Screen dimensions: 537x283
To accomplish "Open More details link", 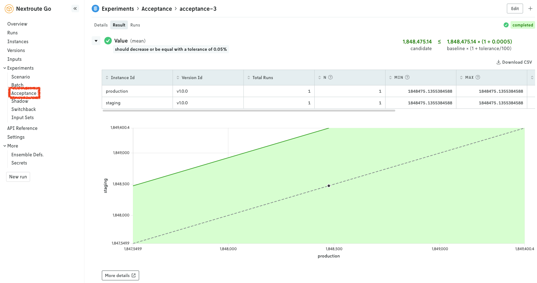I will click(x=120, y=275).
